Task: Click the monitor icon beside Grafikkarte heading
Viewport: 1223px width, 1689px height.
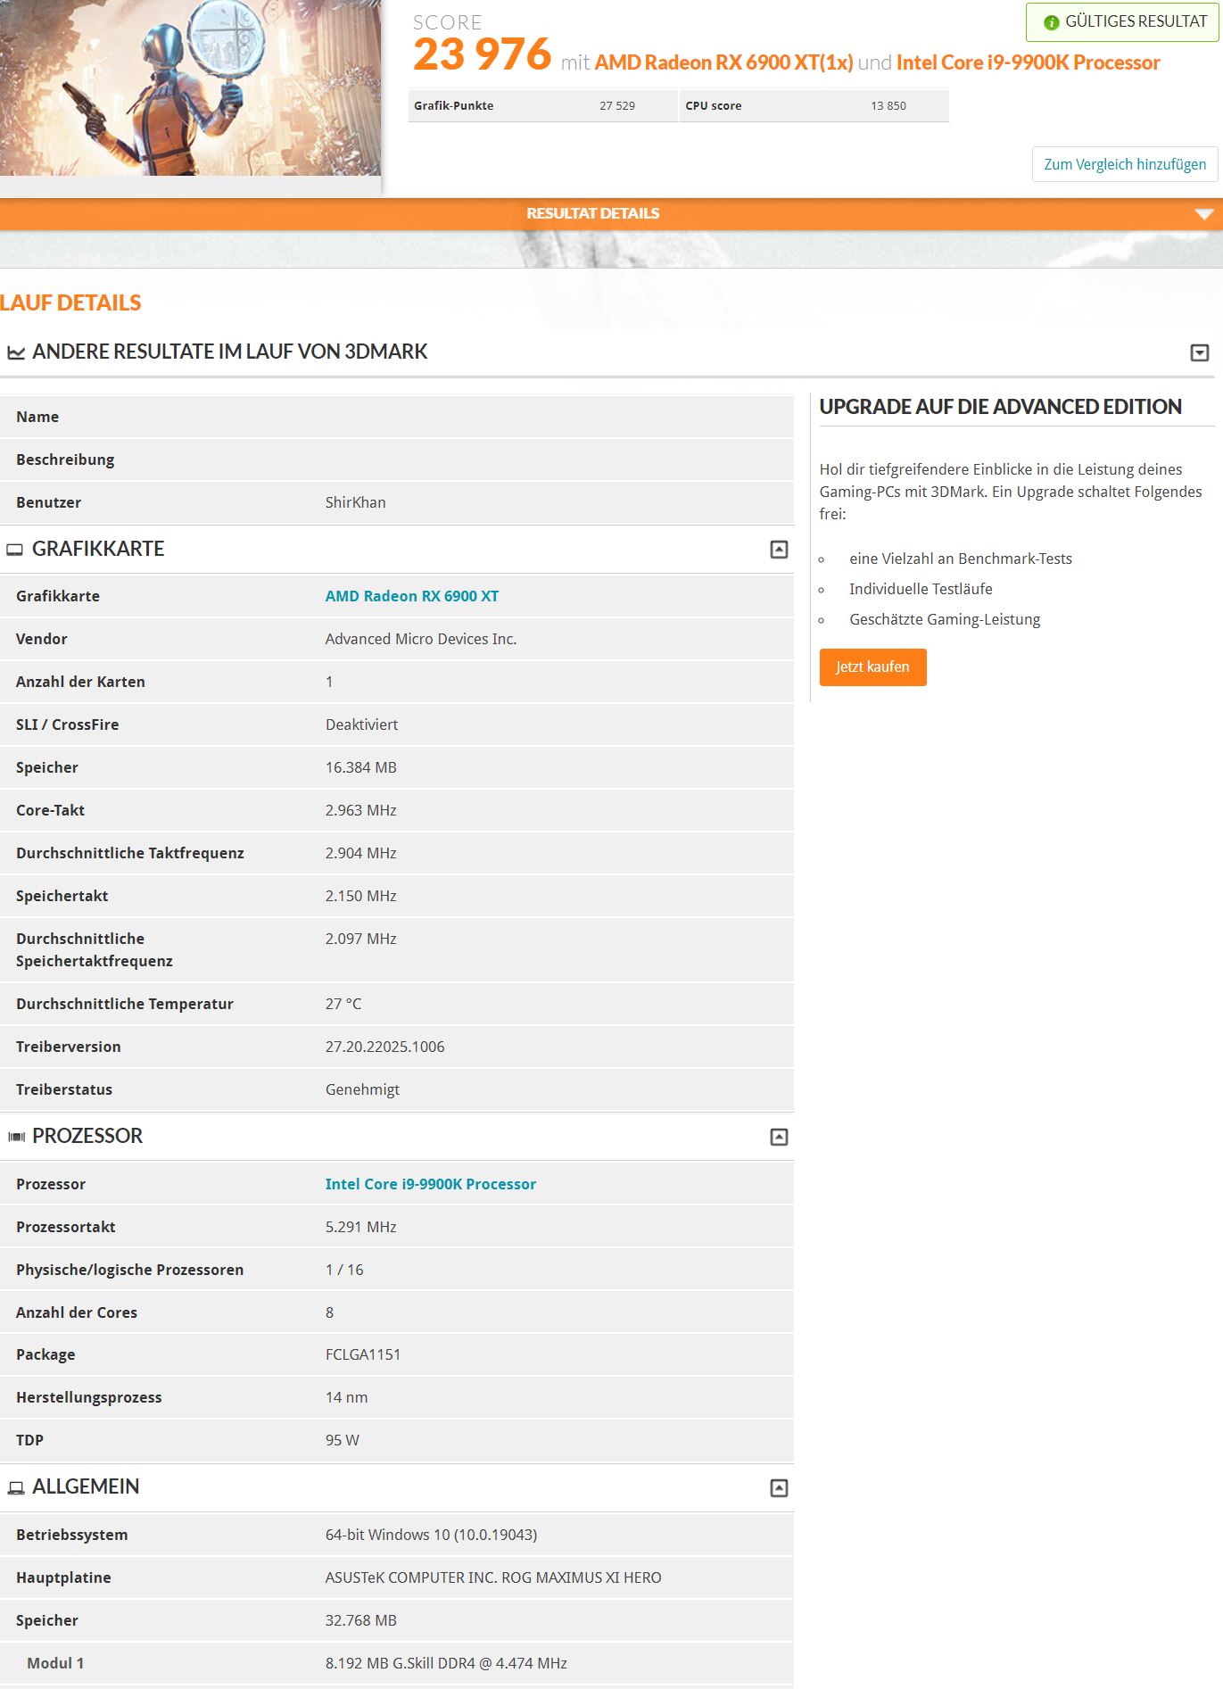Action: pos(15,550)
